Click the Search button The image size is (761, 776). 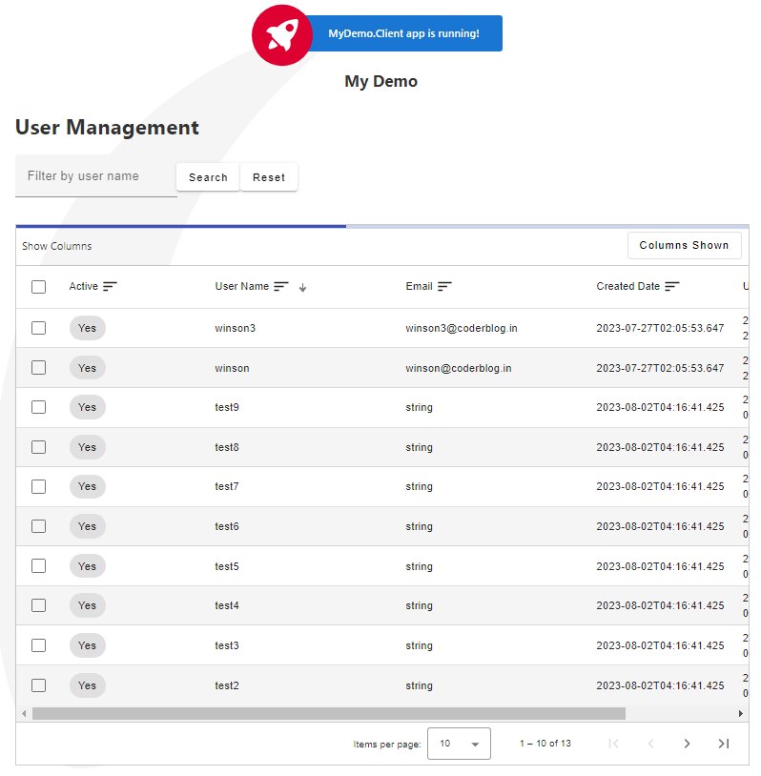pyautogui.click(x=208, y=177)
